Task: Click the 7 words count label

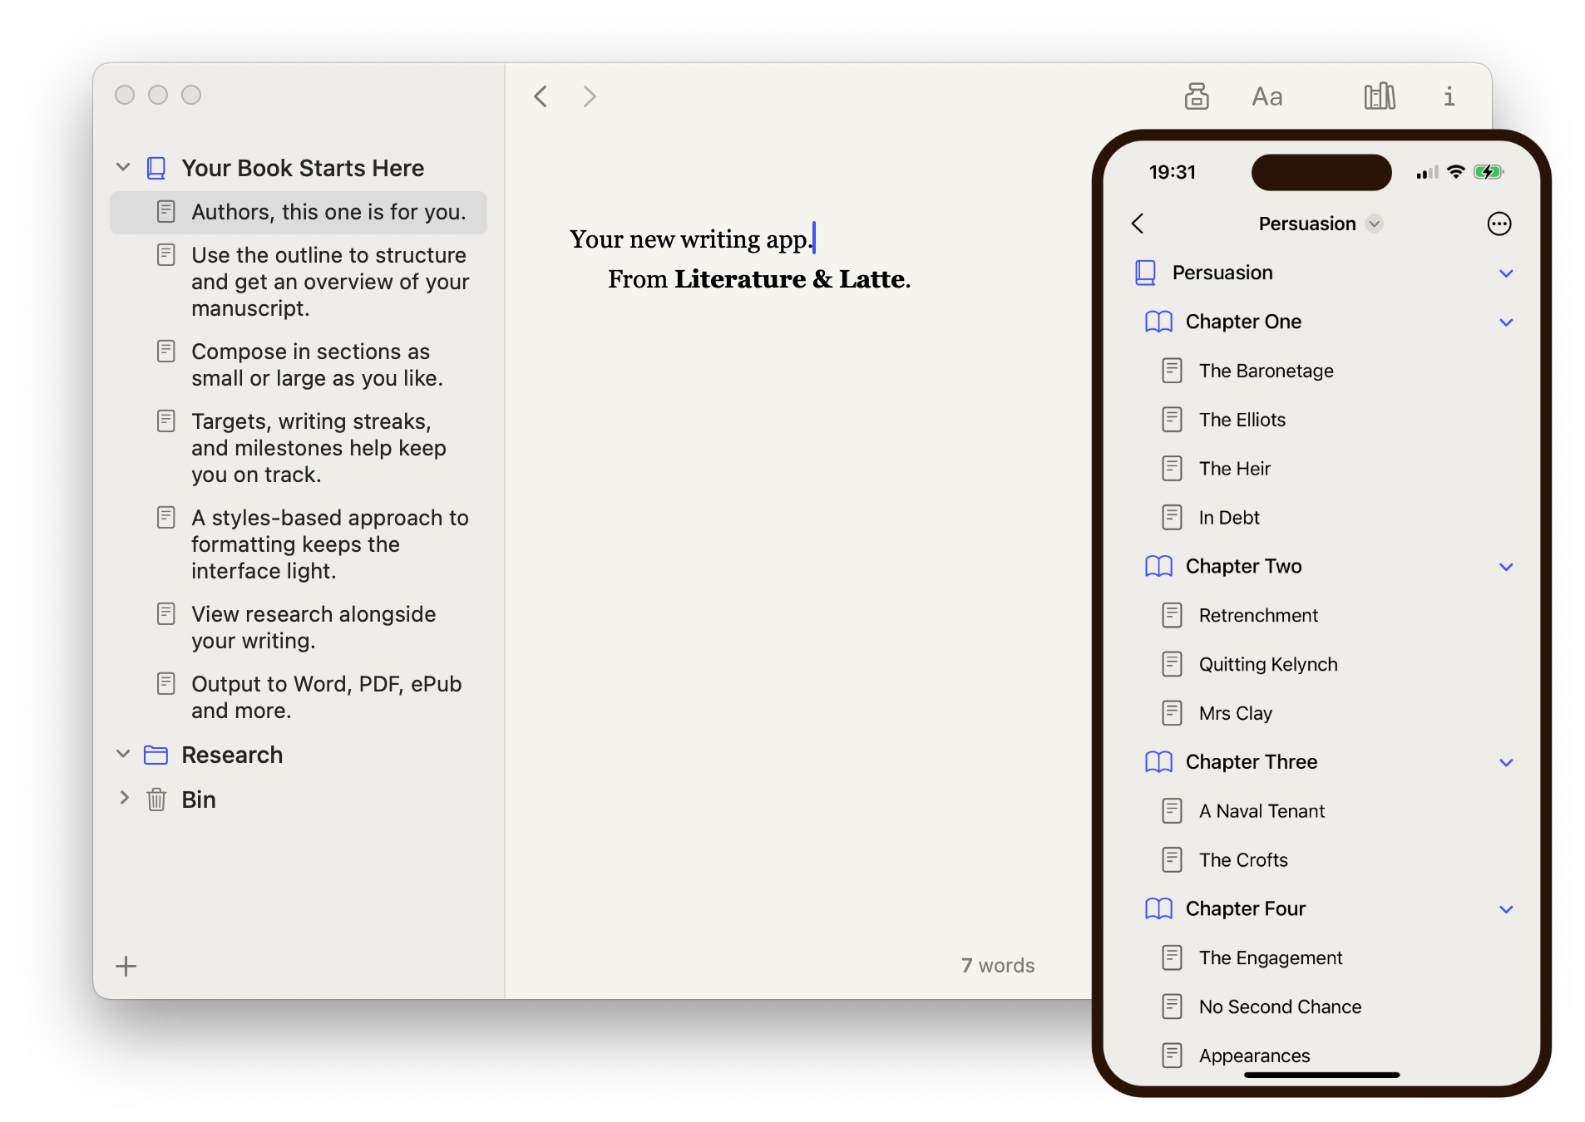Action: pos(998,966)
